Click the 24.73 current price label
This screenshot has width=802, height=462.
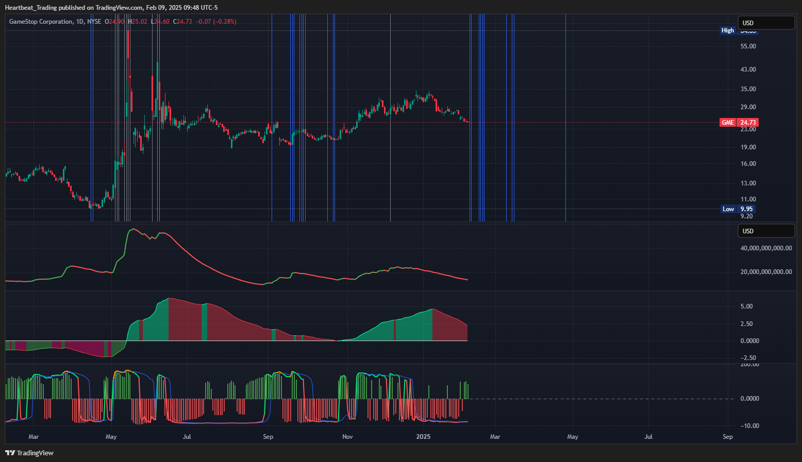pyautogui.click(x=748, y=122)
